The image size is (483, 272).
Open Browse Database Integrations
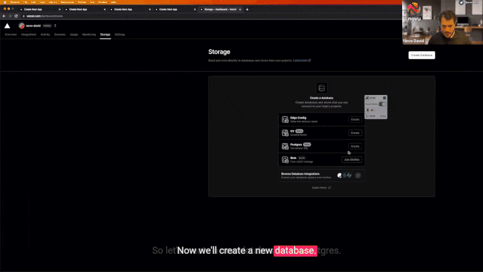pos(322,175)
